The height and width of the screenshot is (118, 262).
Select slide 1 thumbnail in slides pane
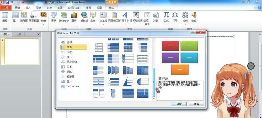point(22,51)
